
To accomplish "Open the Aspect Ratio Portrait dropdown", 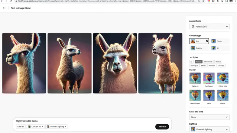I will 209,27.
